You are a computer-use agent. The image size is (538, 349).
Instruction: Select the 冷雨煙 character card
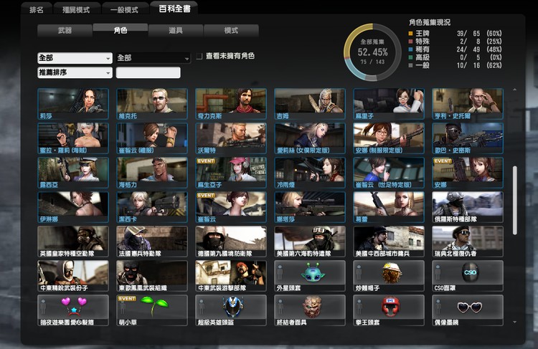pyautogui.click(x=310, y=173)
